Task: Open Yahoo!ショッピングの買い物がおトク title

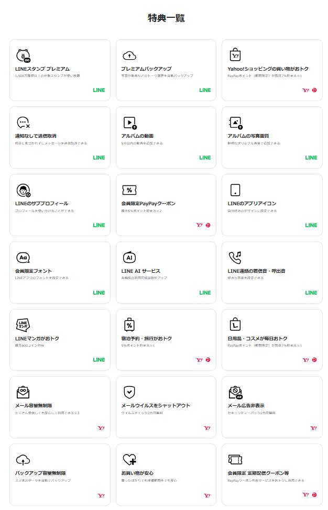Action: click(x=268, y=69)
